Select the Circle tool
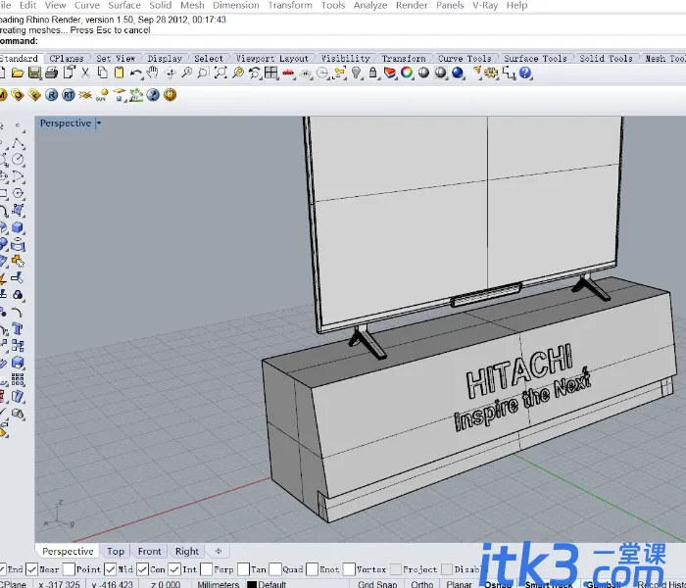686x588 pixels. 18,160
